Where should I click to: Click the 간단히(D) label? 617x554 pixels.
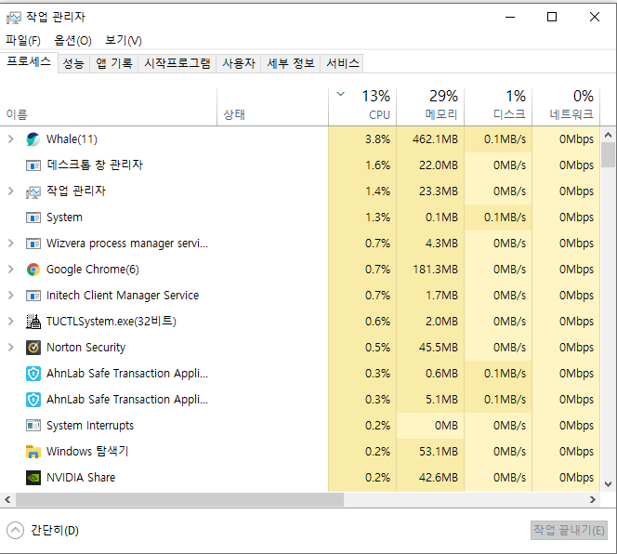point(55,531)
